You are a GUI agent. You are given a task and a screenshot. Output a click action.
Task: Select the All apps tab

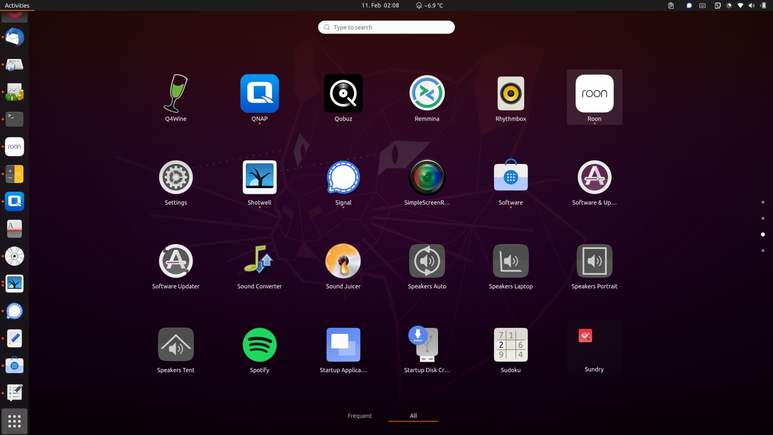413,416
